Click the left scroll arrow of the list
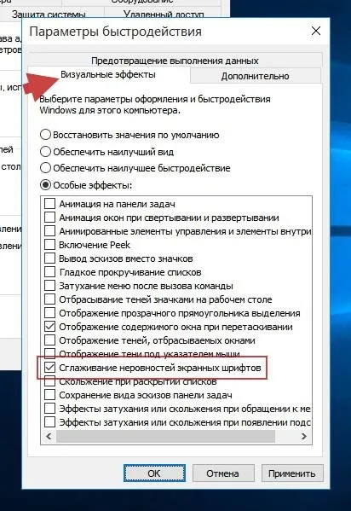The height and width of the screenshot is (511, 351). 49,436
